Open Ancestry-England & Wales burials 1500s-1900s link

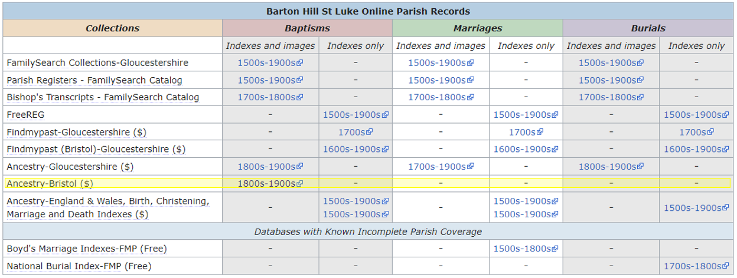click(696, 208)
